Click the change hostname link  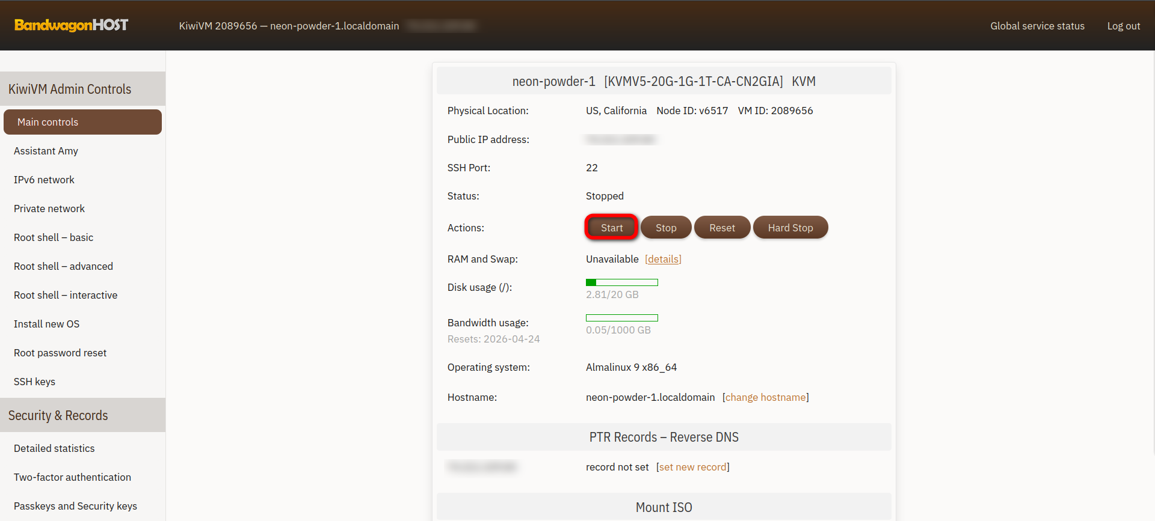[765, 397]
